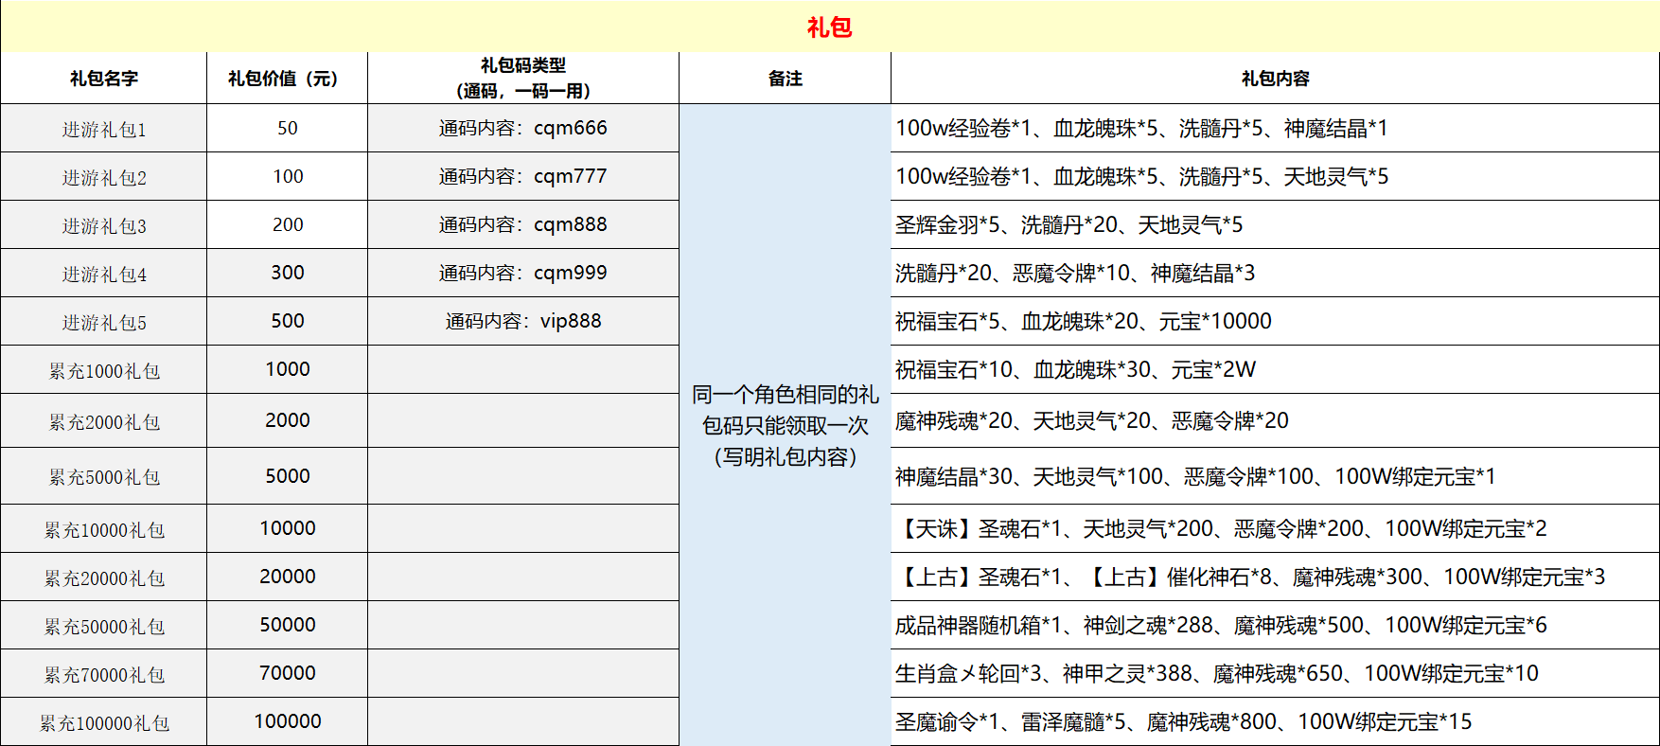Select the cell with code cqm999
1660x746 pixels.
[522, 274]
